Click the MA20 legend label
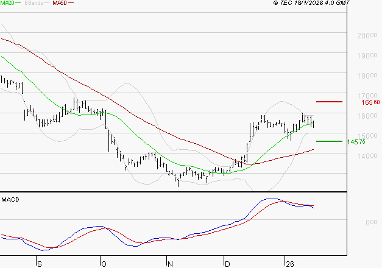Image resolution: width=382 pixels, height=268 pixels. click(x=7, y=3)
